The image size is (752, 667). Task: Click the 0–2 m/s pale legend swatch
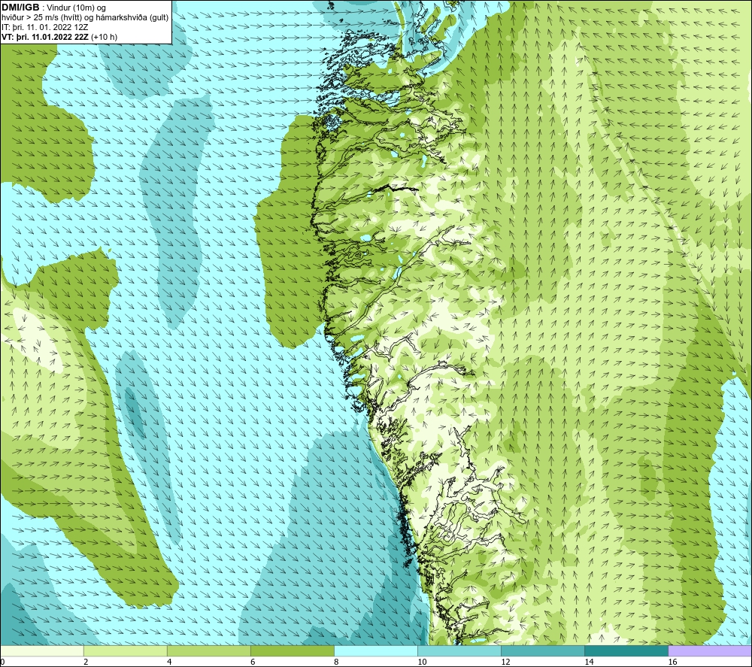pos(42,650)
